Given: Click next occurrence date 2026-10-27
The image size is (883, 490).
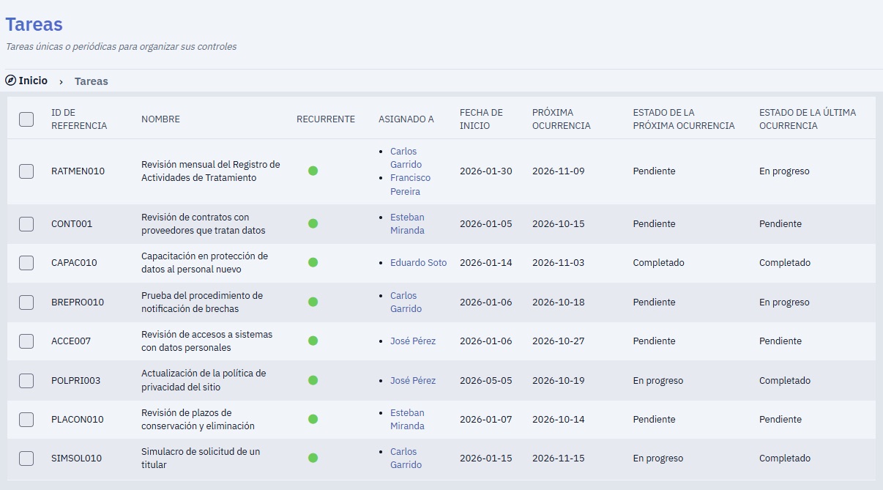Looking at the screenshot, I should (559, 341).
